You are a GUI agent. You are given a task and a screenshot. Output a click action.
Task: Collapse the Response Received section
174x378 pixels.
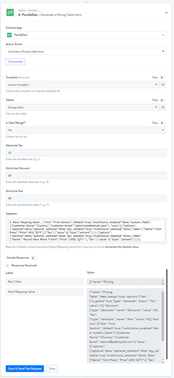(7, 265)
